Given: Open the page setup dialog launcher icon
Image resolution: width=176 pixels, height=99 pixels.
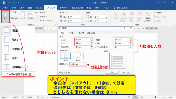Looking at the screenshot, I should [x=56, y=24].
